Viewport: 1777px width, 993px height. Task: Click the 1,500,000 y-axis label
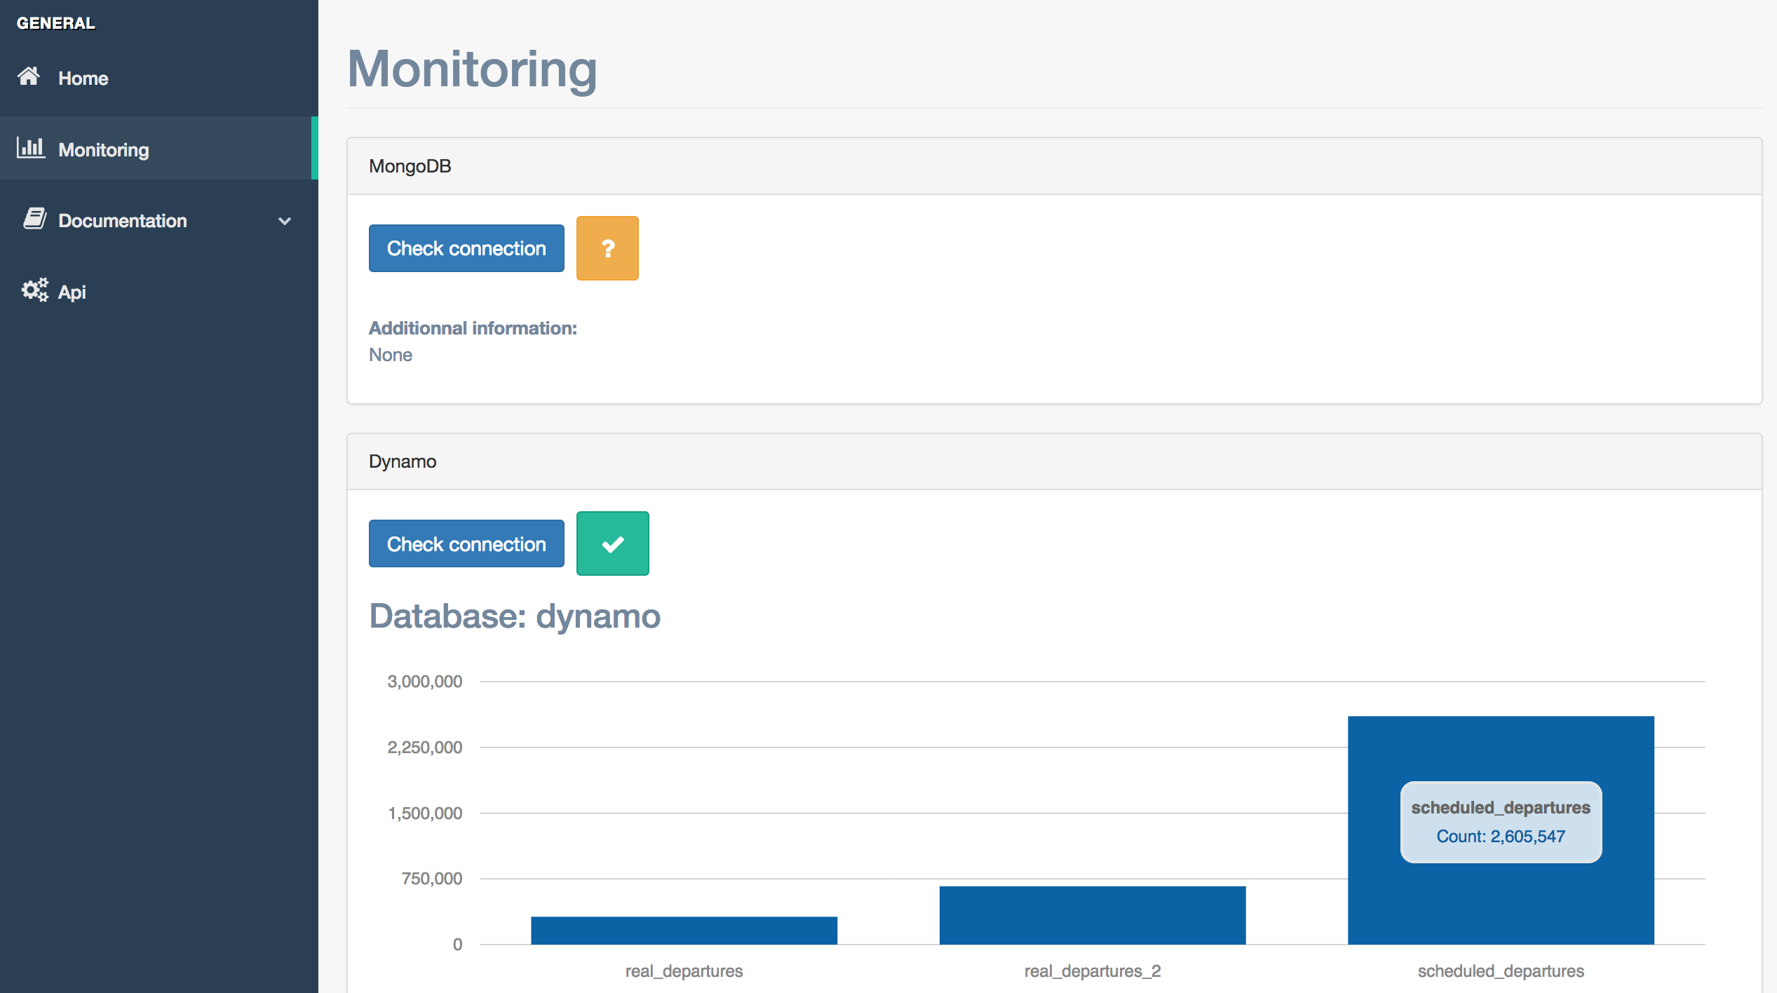click(425, 813)
